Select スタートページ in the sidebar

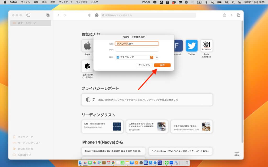pyautogui.click(x=31, y=23)
